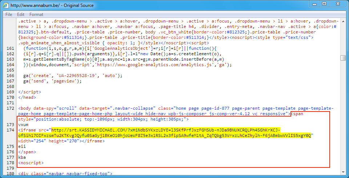Click the vertical scrollbar up arrow

pos(342,21)
